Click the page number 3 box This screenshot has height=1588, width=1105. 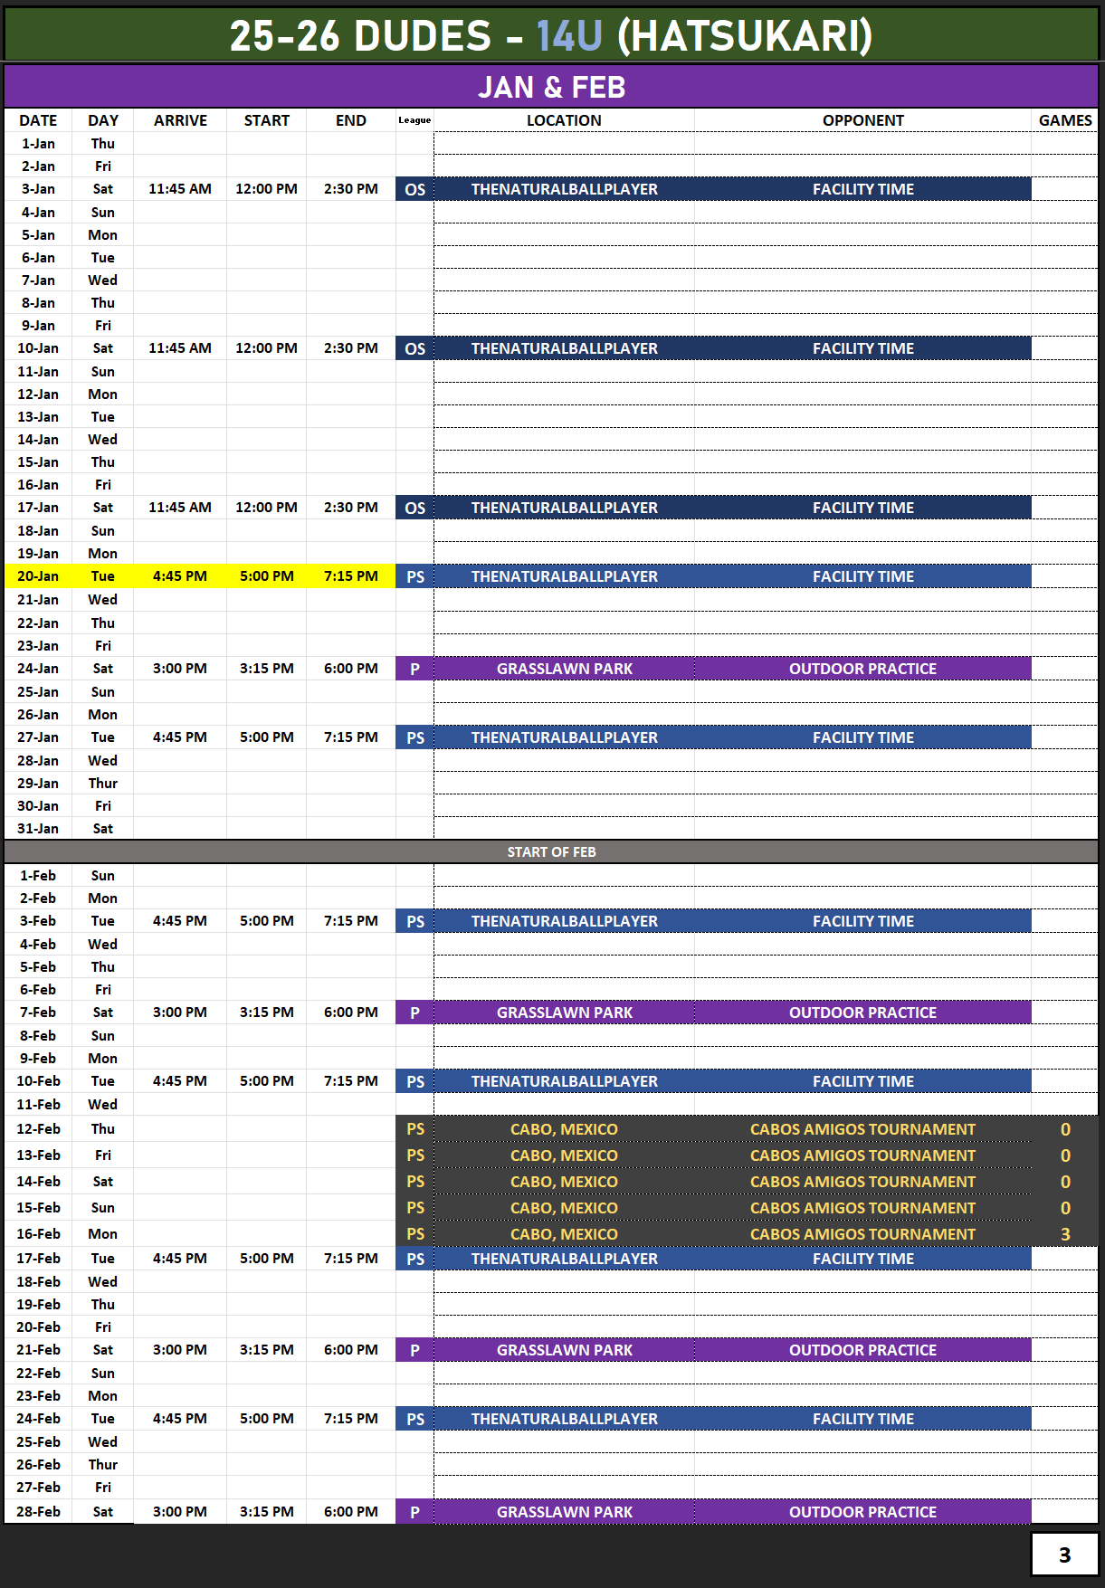pyautogui.click(x=1064, y=1555)
